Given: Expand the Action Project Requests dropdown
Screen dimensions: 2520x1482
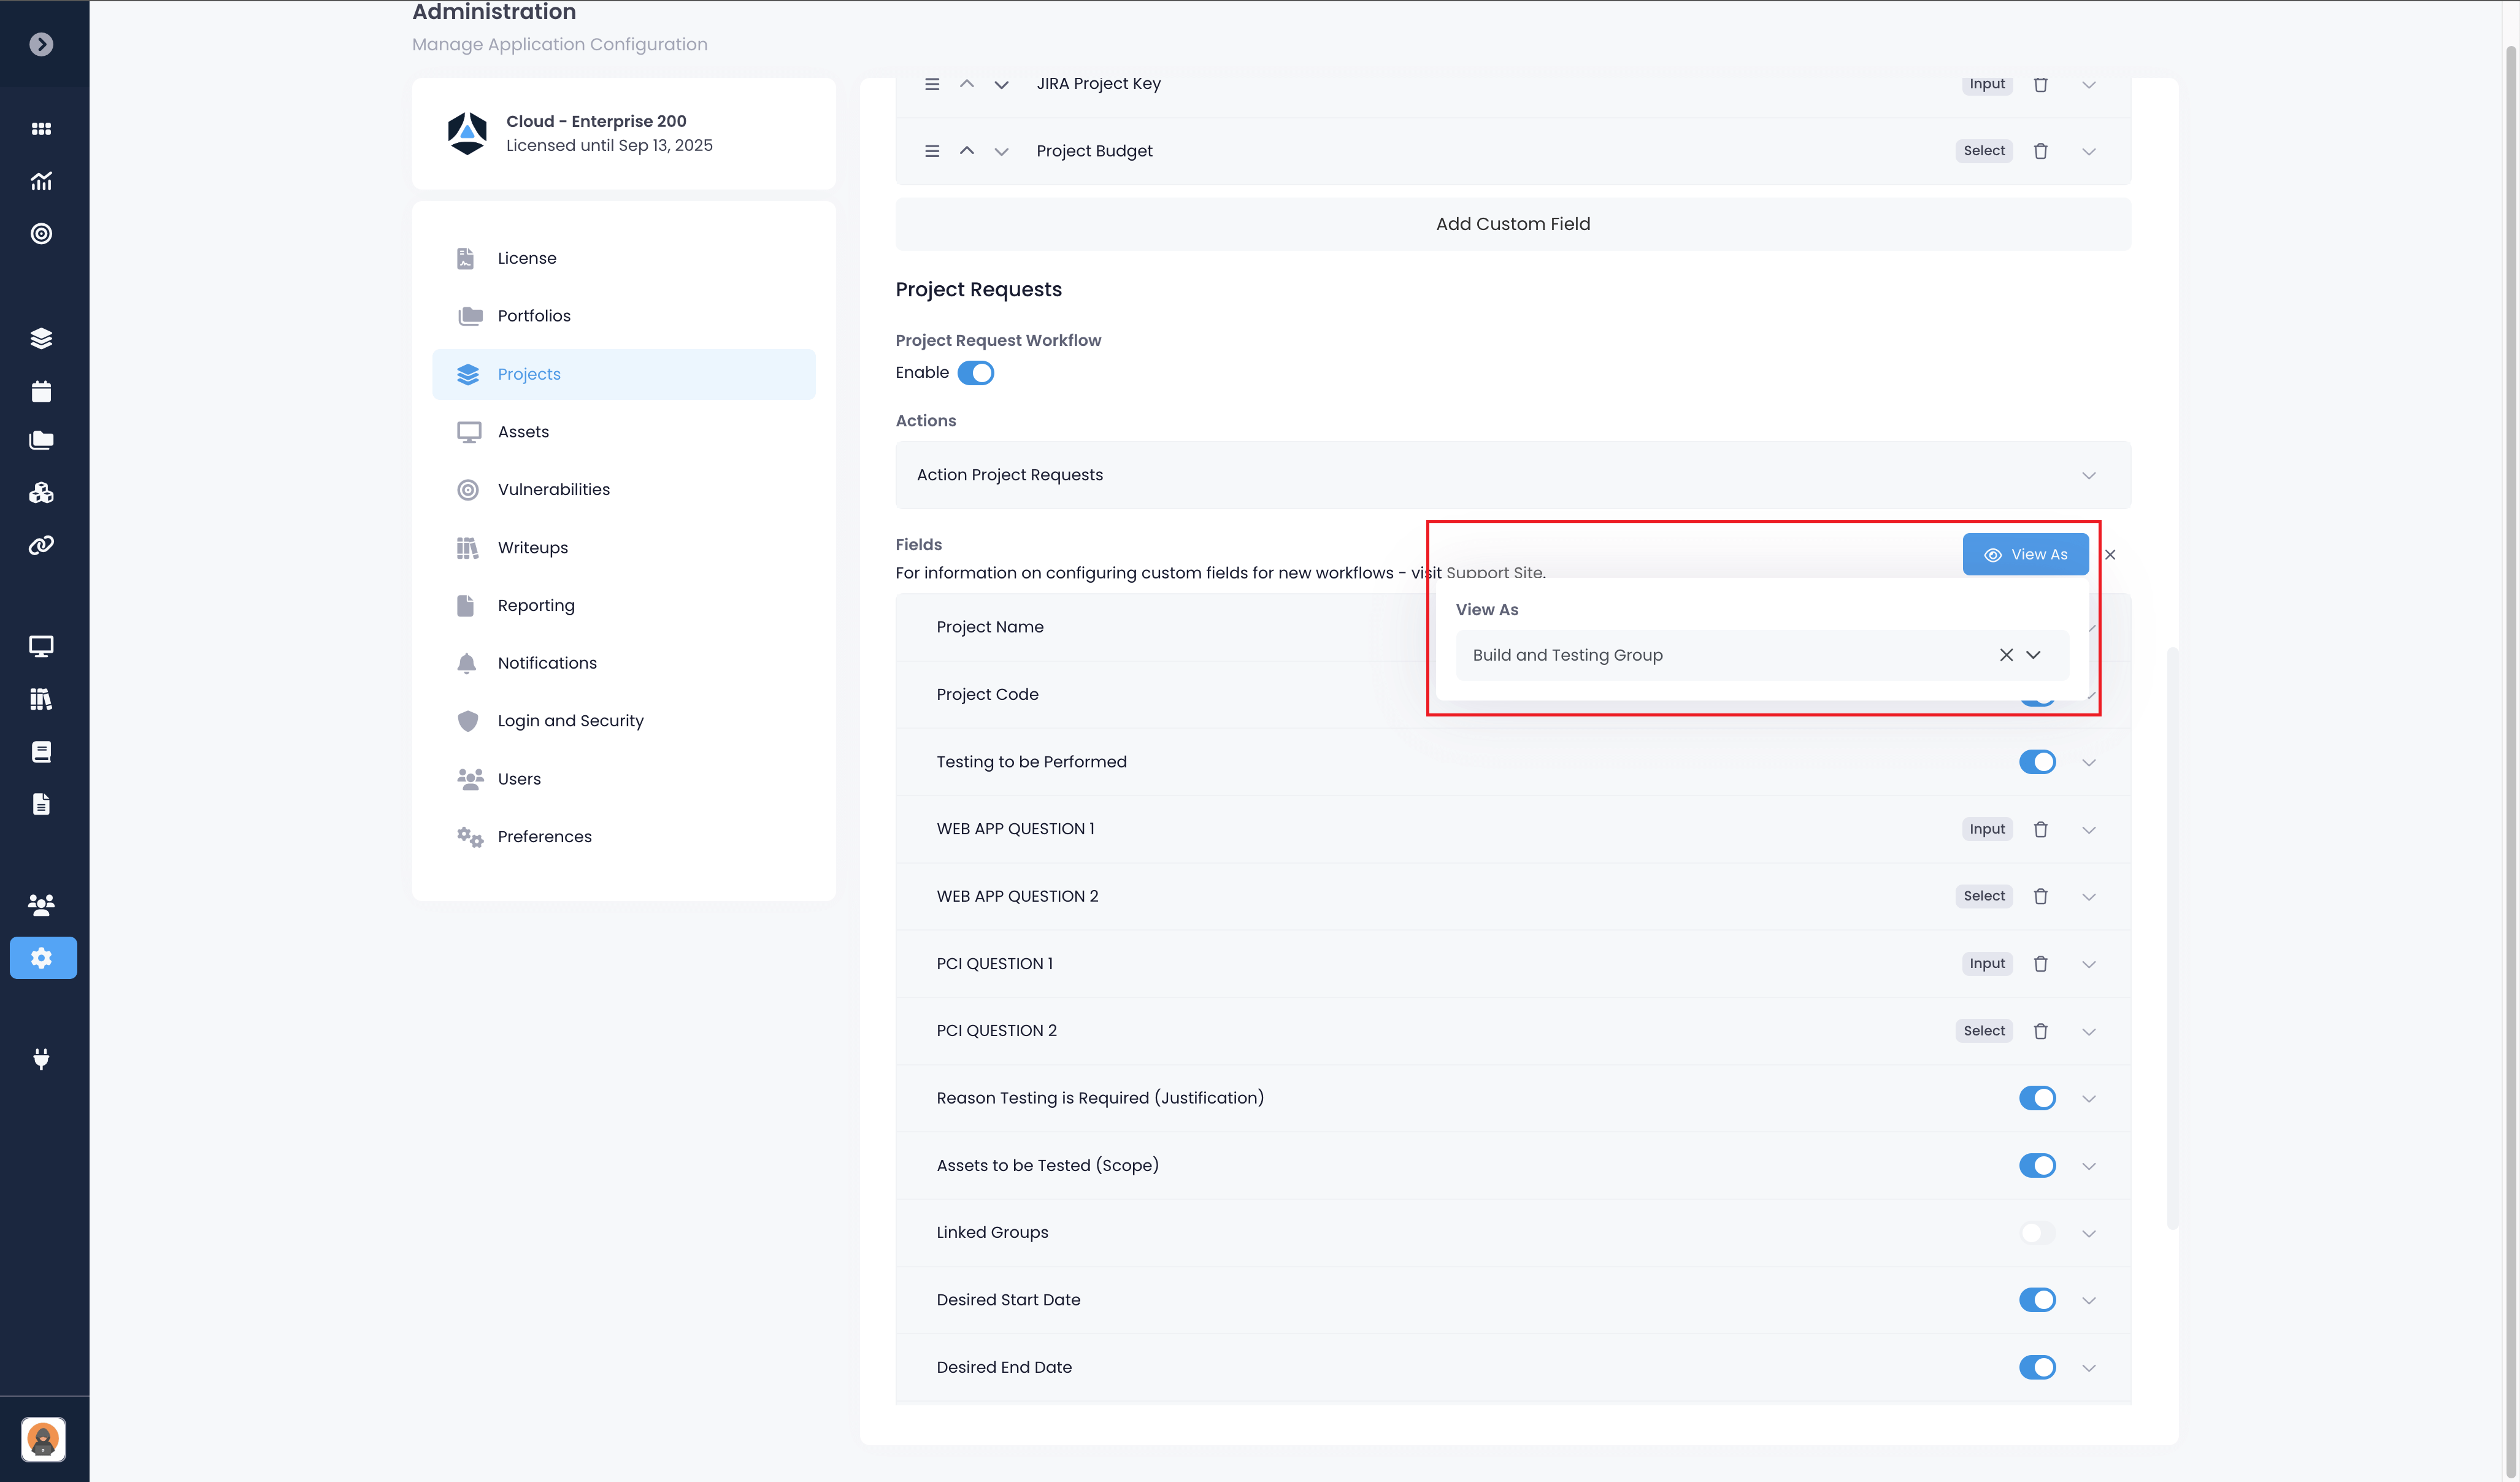Looking at the screenshot, I should pyautogui.click(x=2088, y=475).
